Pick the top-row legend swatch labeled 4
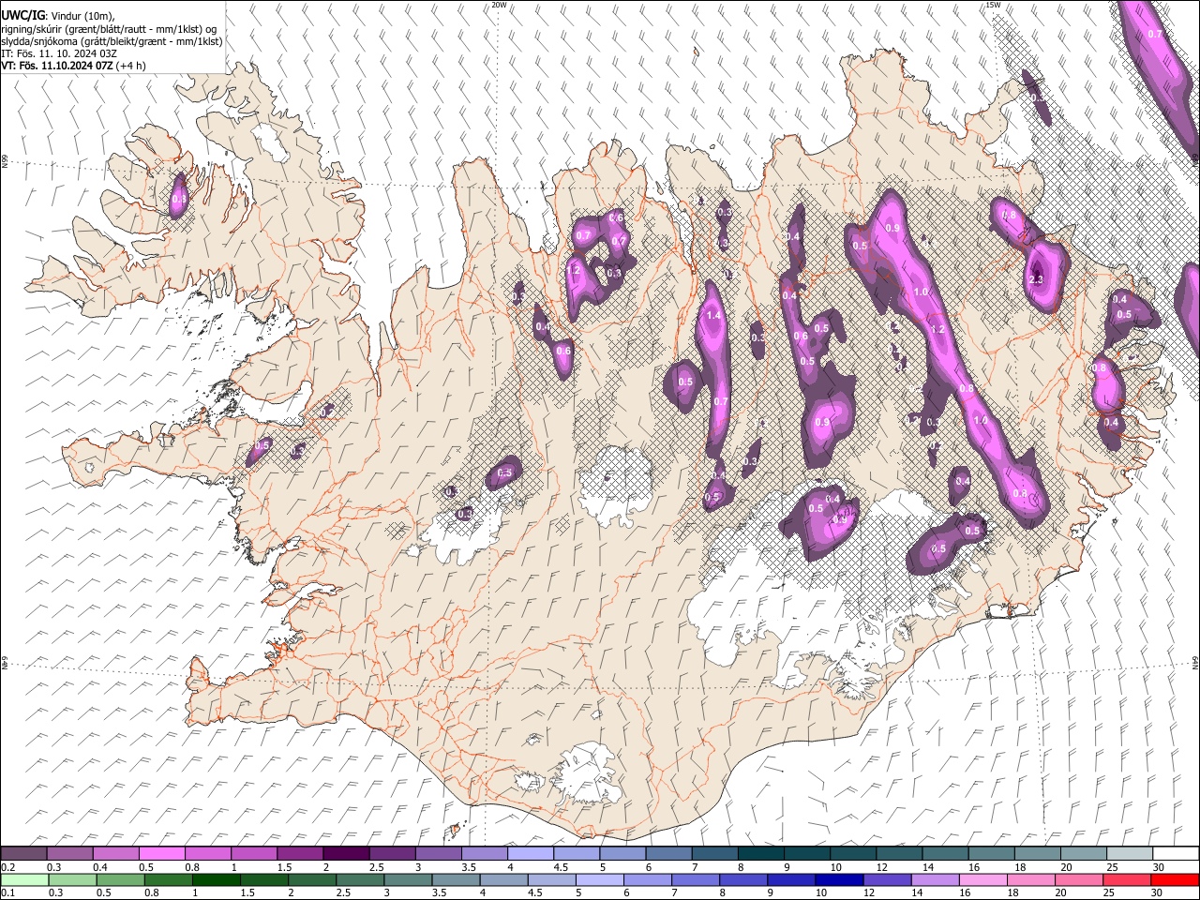This screenshot has height=900, width=1200. [531, 853]
